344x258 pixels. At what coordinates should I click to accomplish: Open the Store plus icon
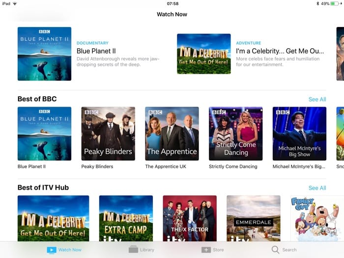[x=206, y=250]
